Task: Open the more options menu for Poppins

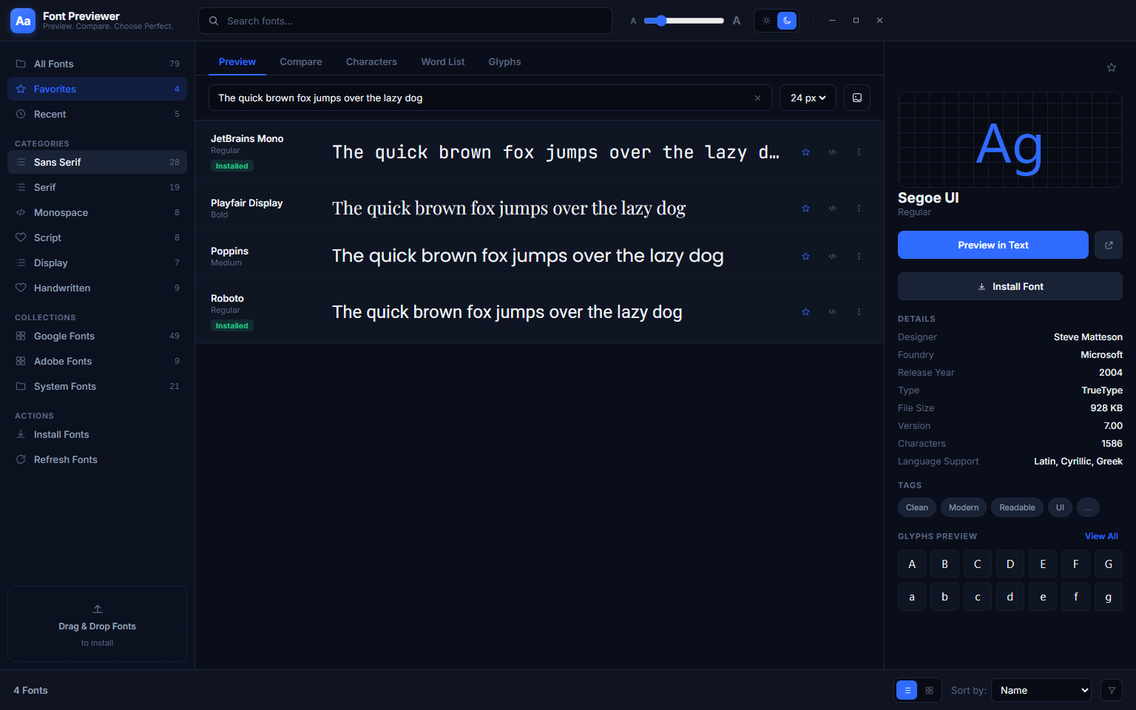Action: (859, 257)
